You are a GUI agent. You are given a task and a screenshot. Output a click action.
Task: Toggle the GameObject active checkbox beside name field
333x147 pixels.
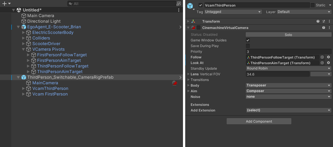point(201,5)
